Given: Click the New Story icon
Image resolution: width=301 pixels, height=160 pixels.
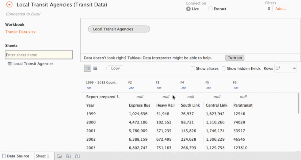Looking at the screenshot, I should tap(77, 156).
